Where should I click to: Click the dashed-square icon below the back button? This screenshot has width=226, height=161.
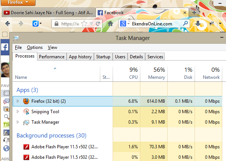point(5,34)
